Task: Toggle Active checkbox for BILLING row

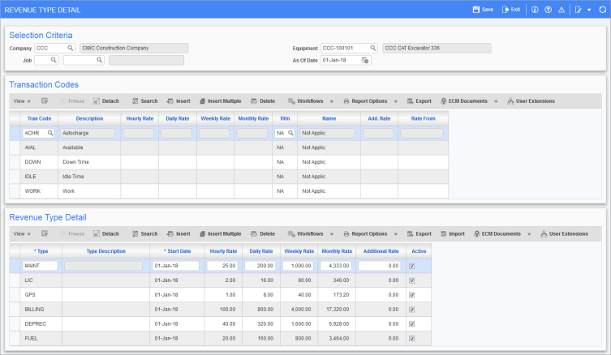Action: coord(412,309)
